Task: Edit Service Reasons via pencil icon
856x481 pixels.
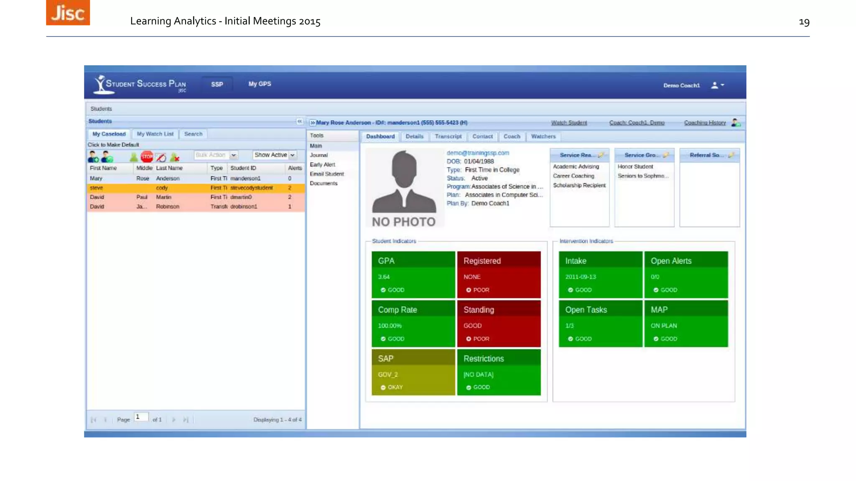Action: (x=601, y=155)
